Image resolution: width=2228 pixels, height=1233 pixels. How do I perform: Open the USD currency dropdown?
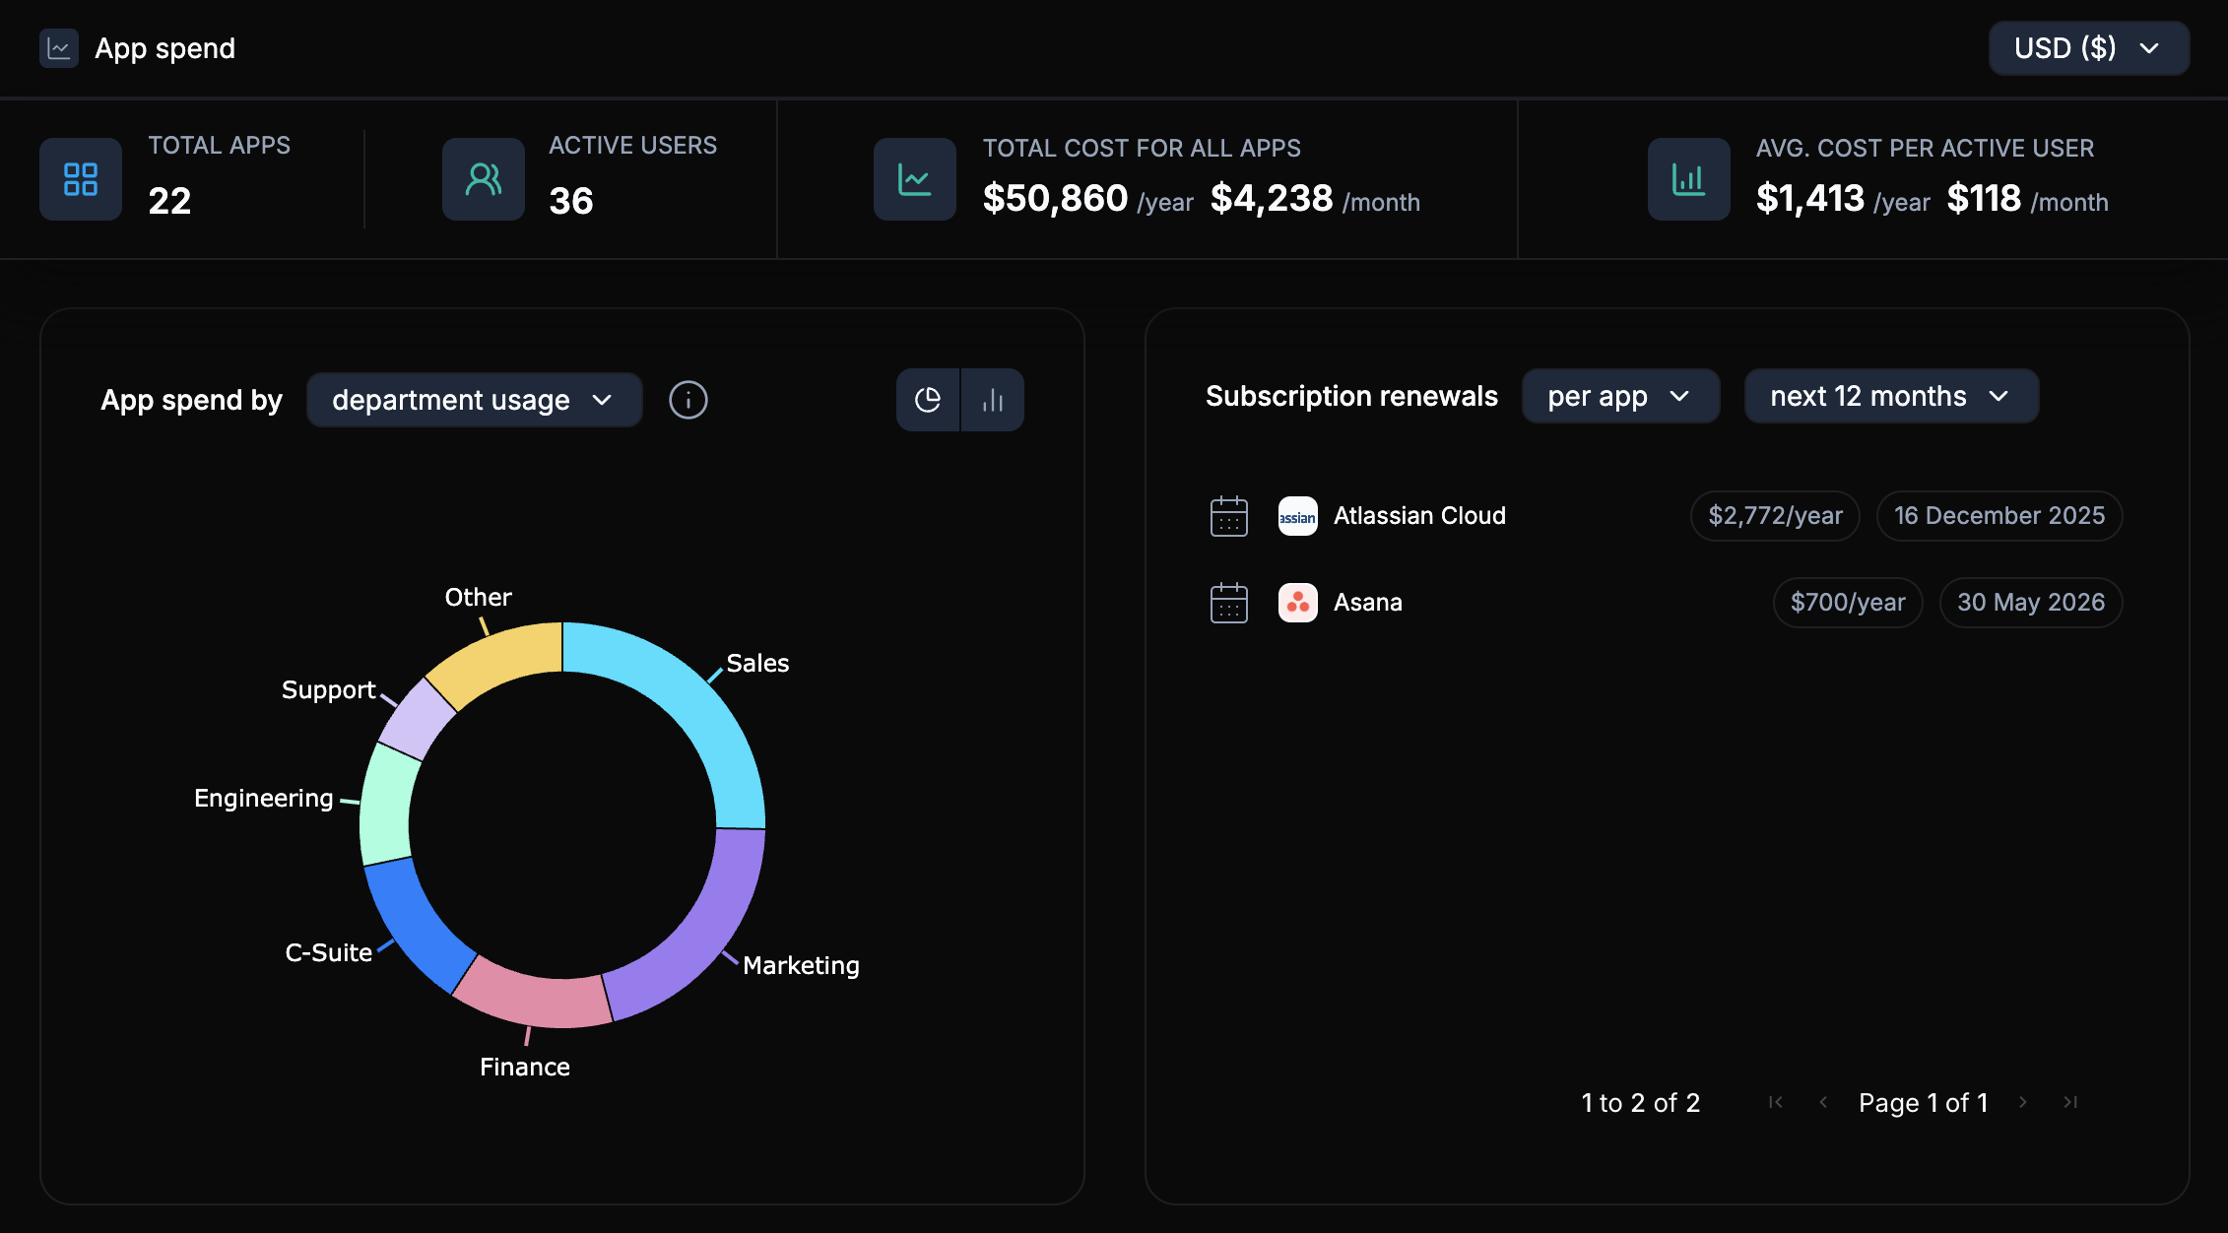click(2087, 47)
